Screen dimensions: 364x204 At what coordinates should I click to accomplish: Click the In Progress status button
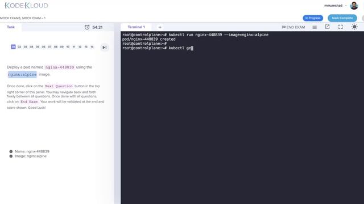[x=313, y=18]
